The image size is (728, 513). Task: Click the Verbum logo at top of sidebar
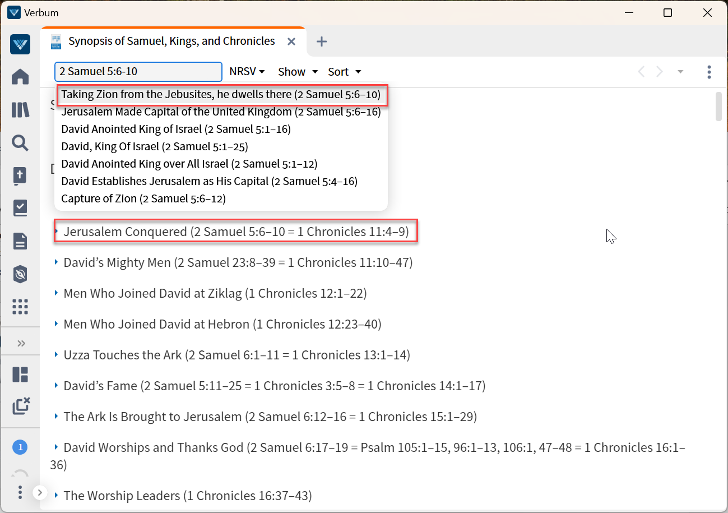(x=20, y=44)
